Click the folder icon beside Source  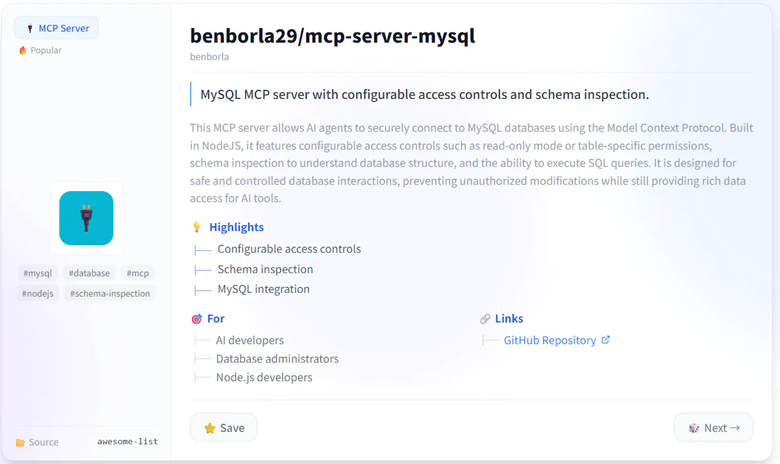click(20, 443)
